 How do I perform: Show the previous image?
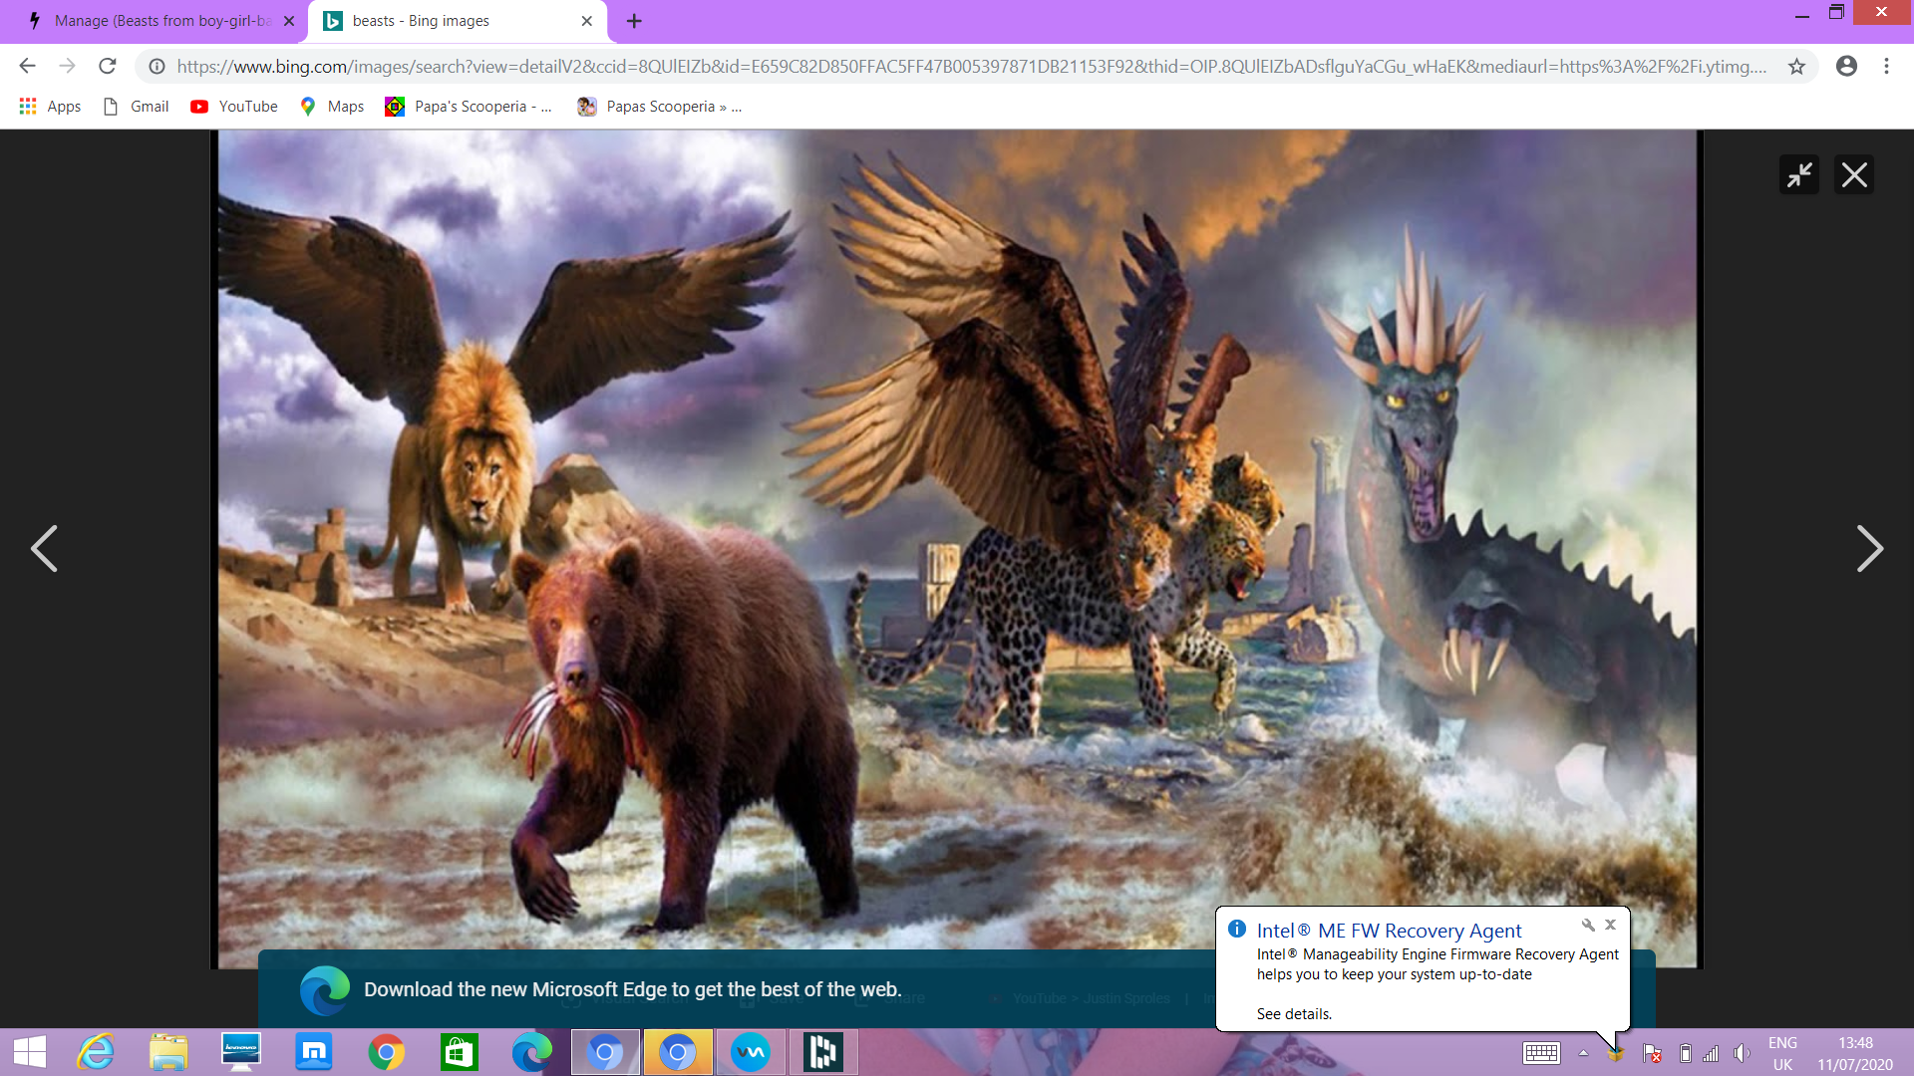44,548
